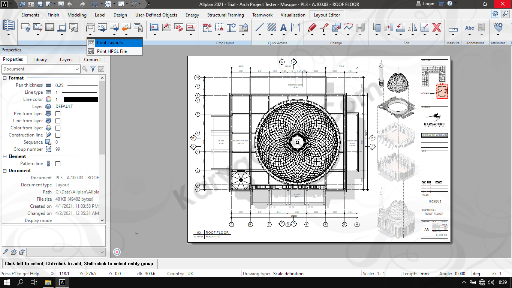This screenshot has width=512, height=288.
Task: Click the black Line color swatch
Action: point(81,99)
